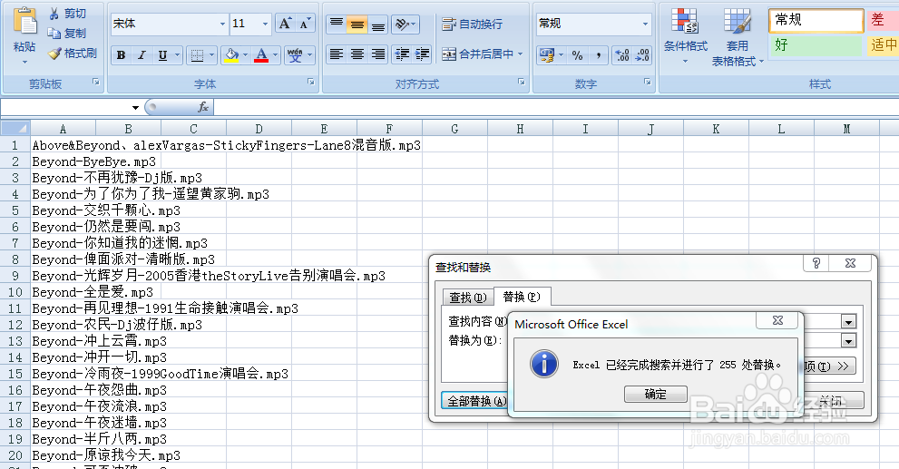Image resolution: width=899 pixels, height=469 pixels.
Task: Open Replace with history dropdown
Action: [x=848, y=340]
